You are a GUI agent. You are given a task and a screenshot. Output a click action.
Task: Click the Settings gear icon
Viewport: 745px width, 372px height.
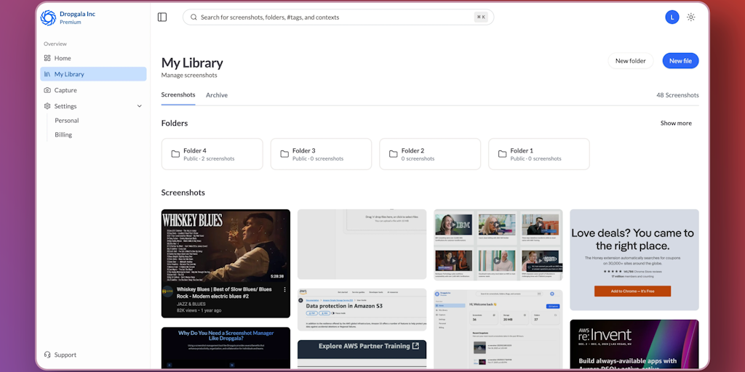click(x=47, y=106)
